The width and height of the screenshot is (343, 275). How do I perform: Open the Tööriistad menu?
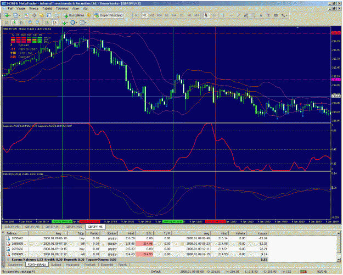pyautogui.click(x=62, y=9)
